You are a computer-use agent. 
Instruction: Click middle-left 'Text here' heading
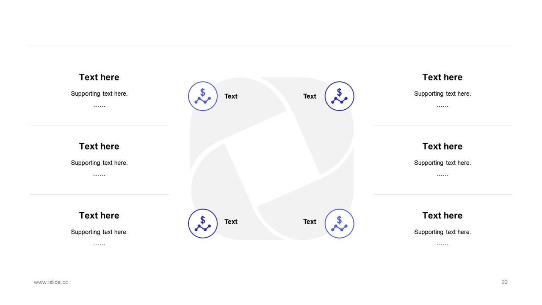[x=99, y=146]
